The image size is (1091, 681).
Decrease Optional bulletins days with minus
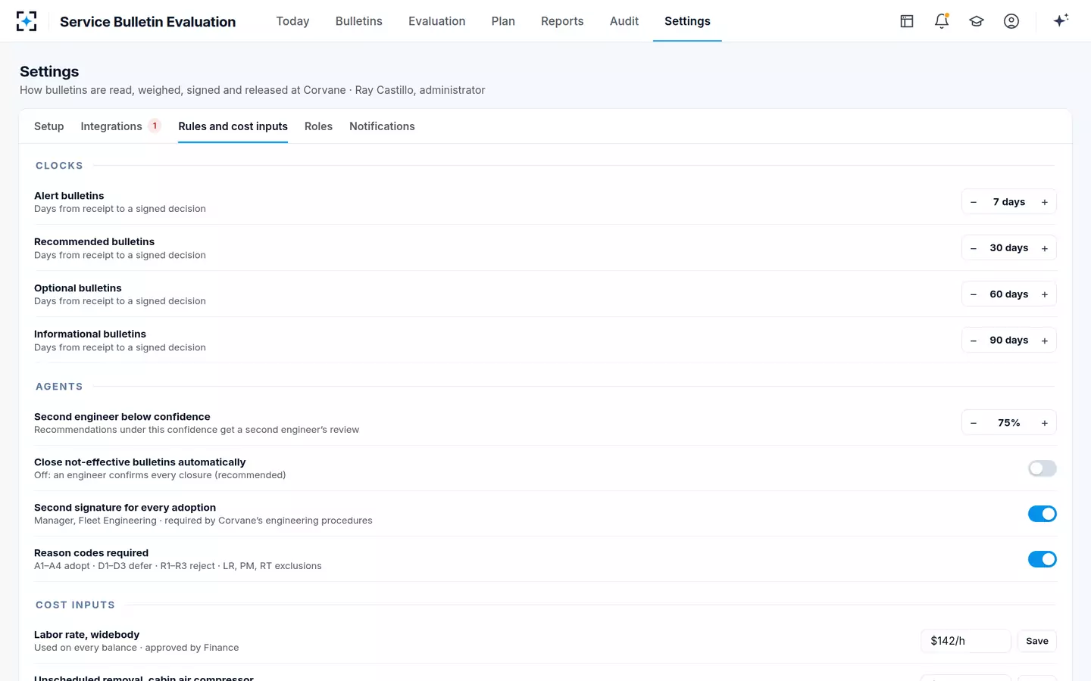point(974,294)
